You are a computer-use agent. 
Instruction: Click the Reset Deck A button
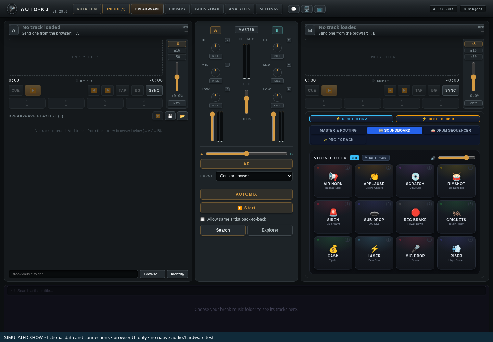(351, 119)
